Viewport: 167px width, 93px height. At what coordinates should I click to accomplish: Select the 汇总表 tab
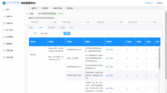(x=40, y=27)
